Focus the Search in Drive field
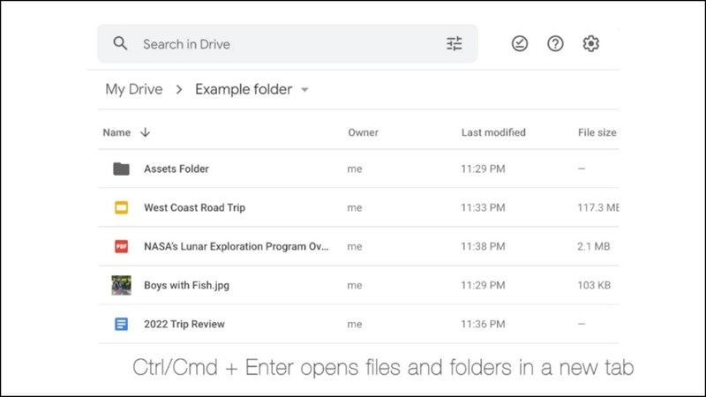Screen dimensions: 706x397 (288, 43)
